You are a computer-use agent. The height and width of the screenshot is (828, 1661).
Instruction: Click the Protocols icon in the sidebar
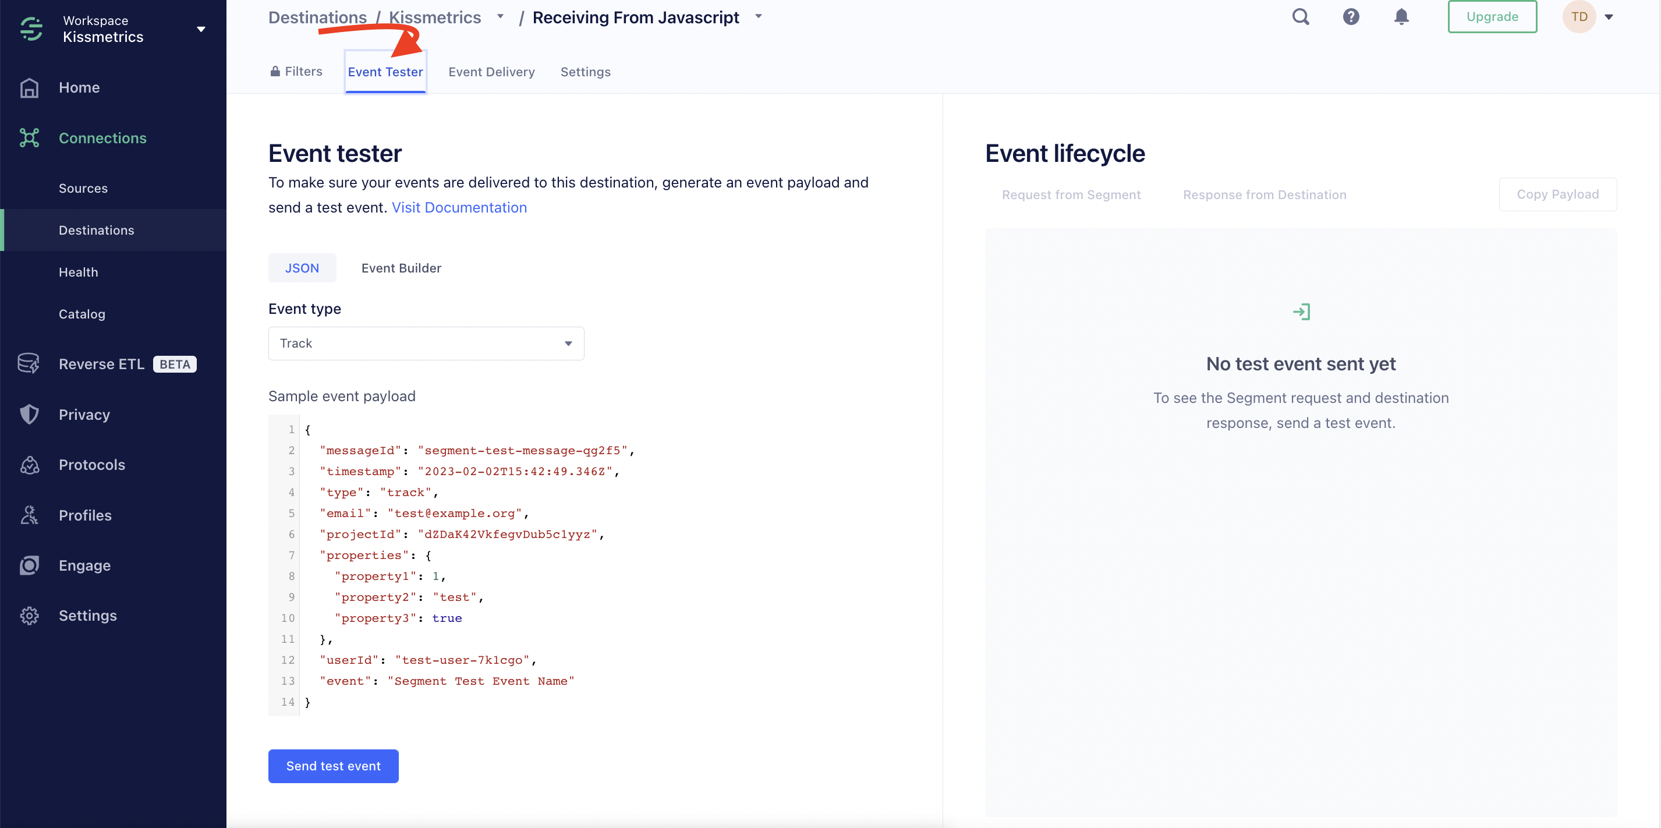(30, 465)
